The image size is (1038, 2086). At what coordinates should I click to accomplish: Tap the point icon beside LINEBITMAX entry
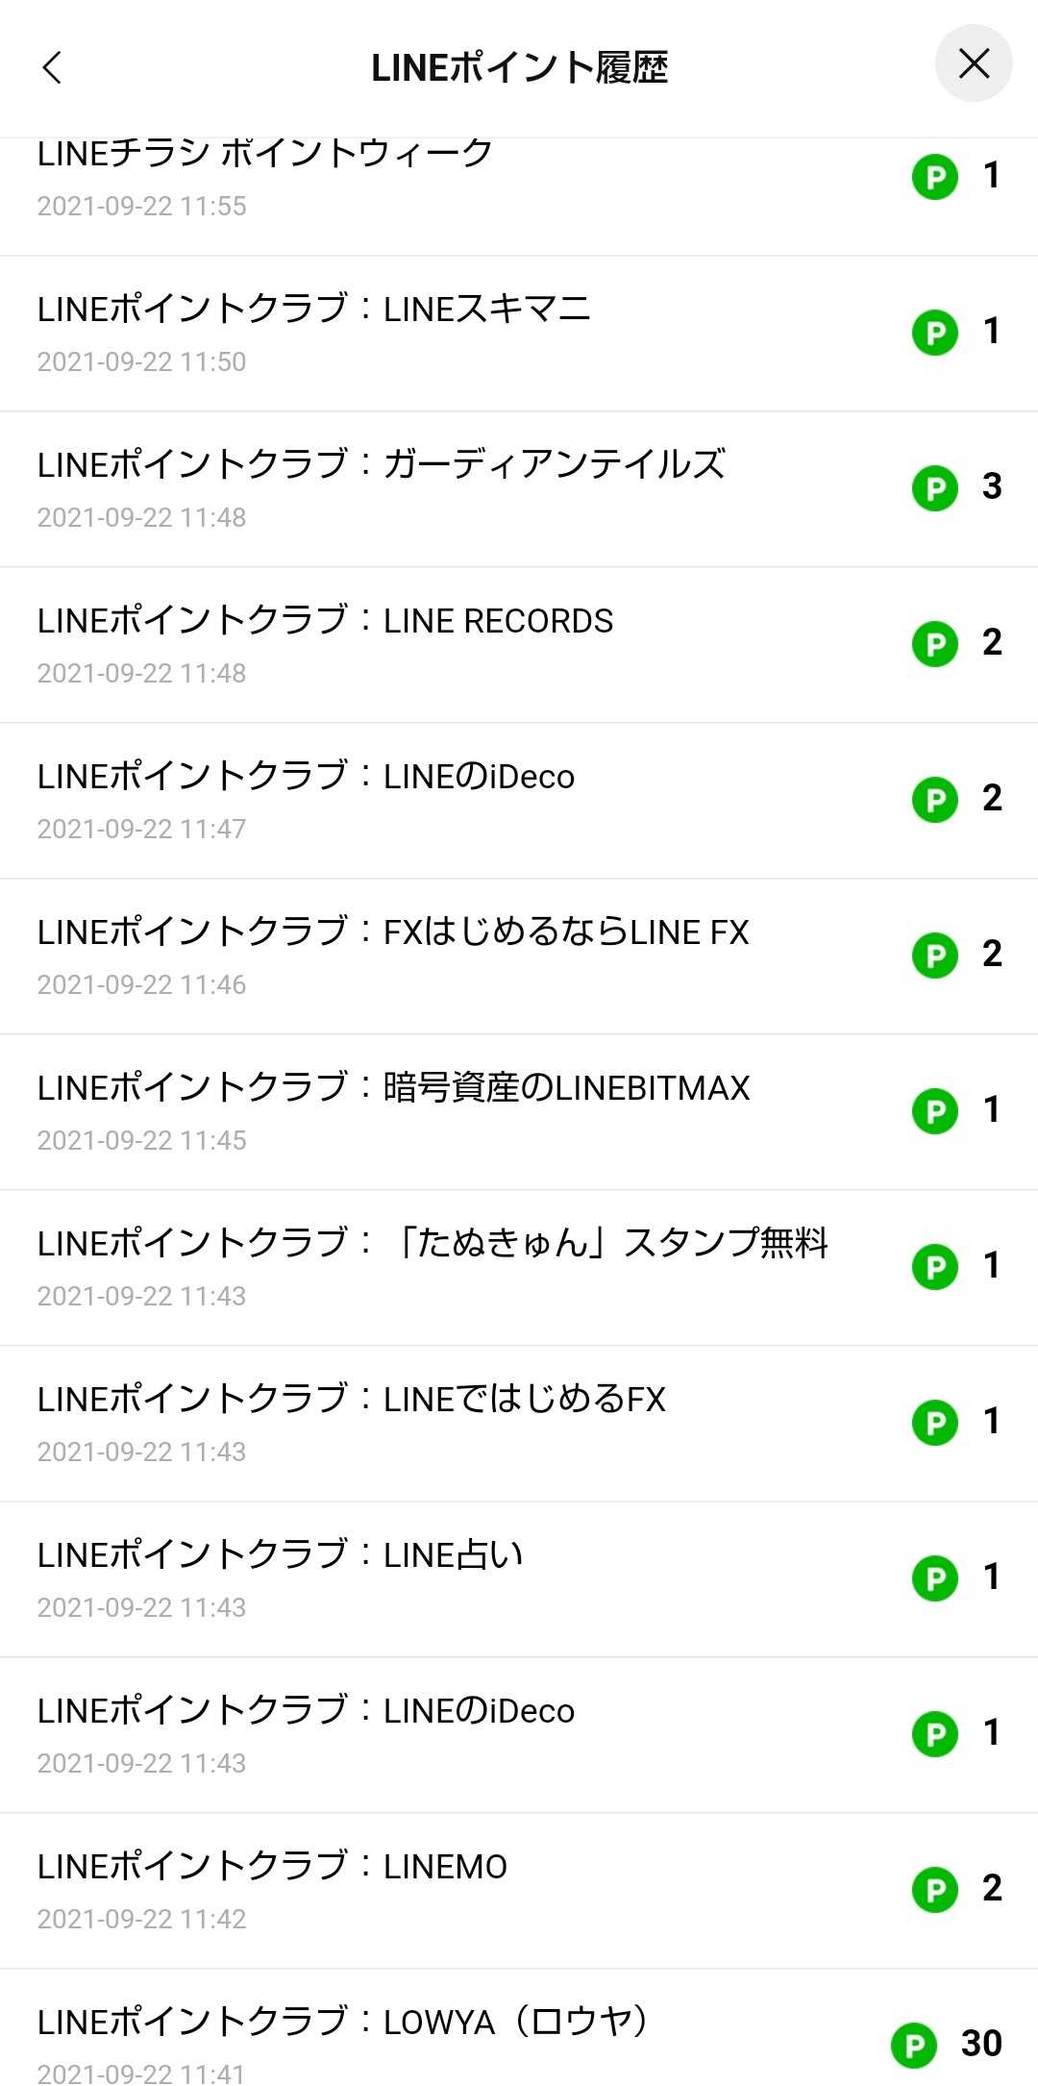click(x=935, y=1111)
